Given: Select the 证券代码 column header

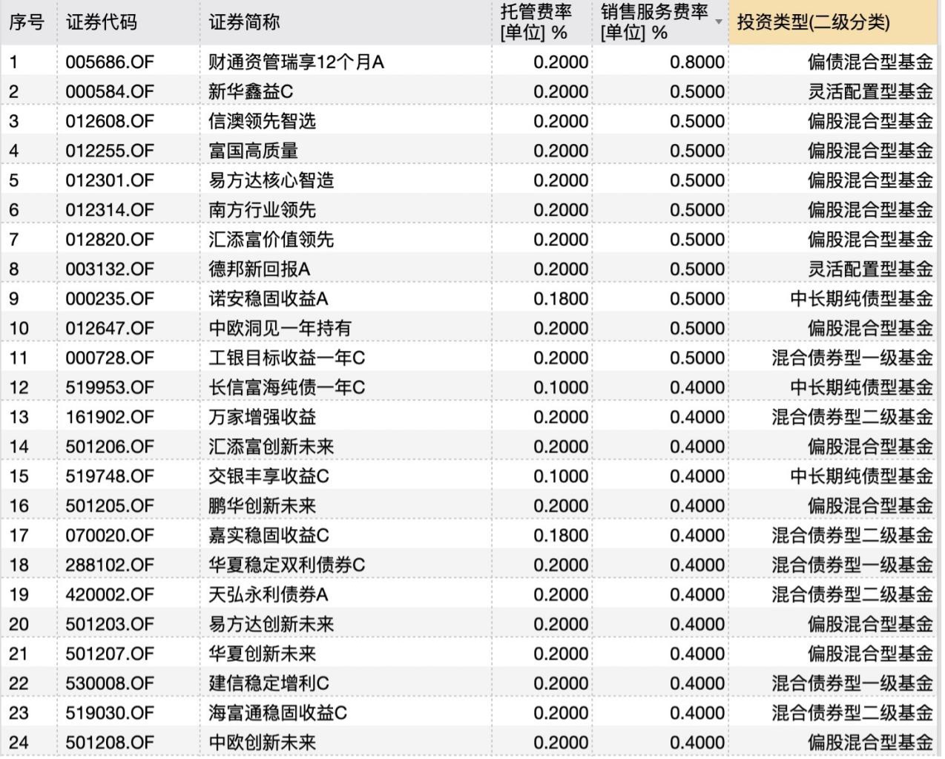Looking at the screenshot, I should 102,22.
